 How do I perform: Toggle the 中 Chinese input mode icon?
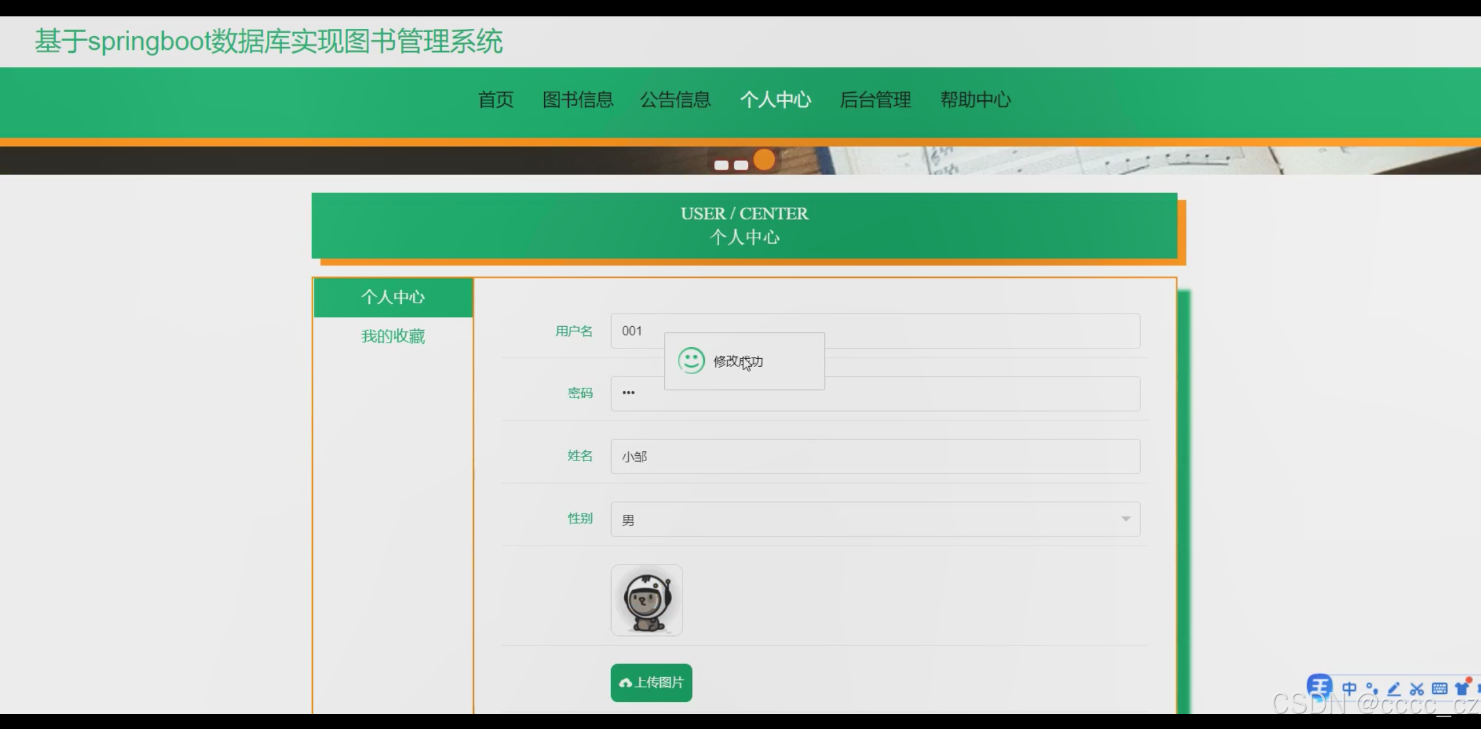(1349, 688)
